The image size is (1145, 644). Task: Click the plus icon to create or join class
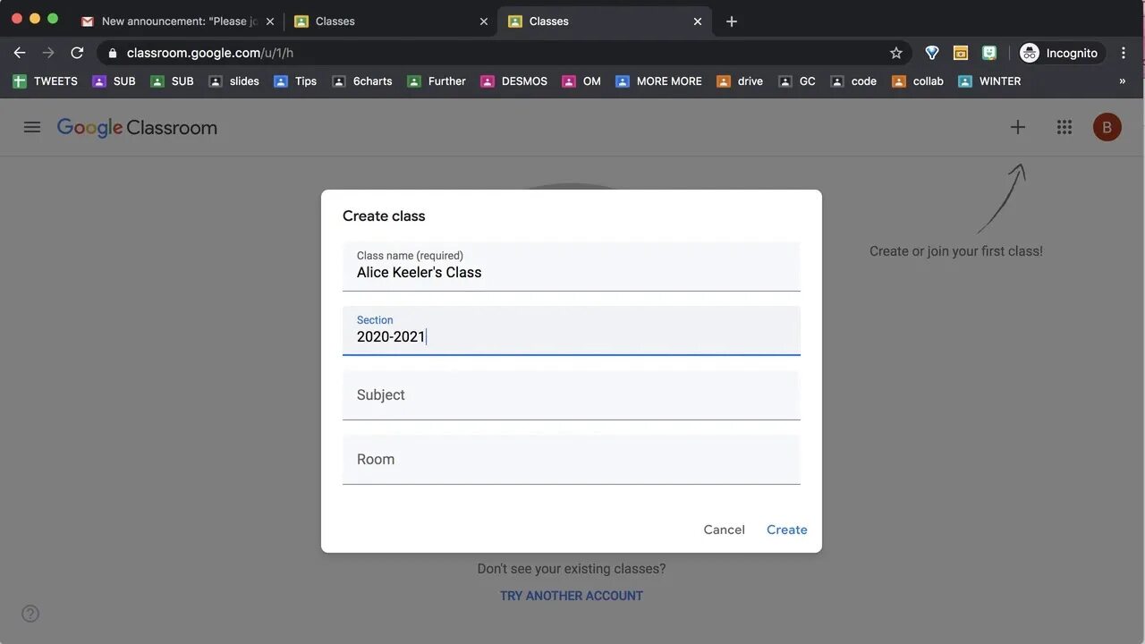[x=1018, y=127]
